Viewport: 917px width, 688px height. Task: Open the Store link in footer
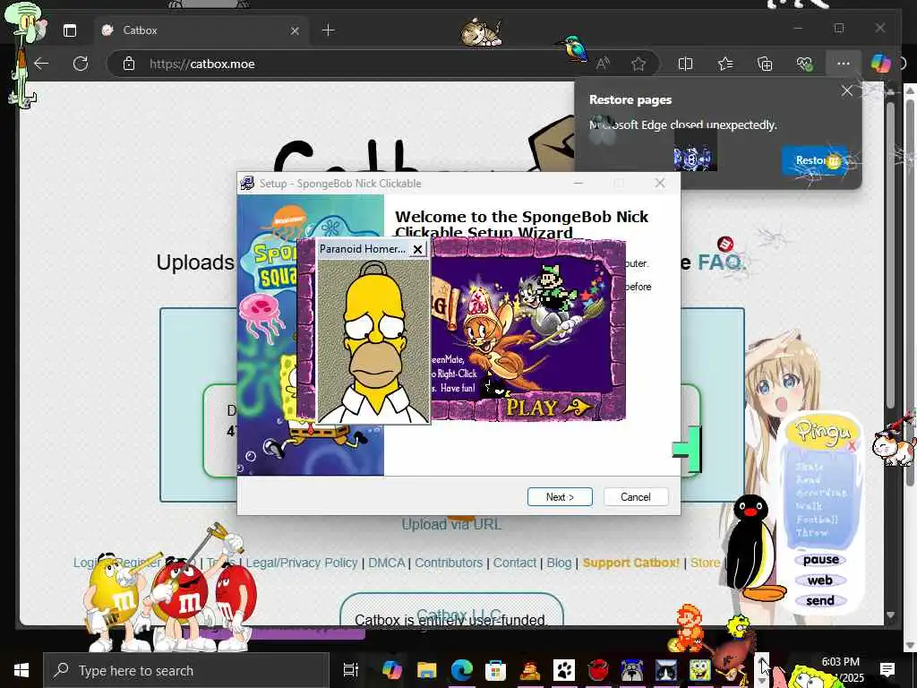(706, 563)
